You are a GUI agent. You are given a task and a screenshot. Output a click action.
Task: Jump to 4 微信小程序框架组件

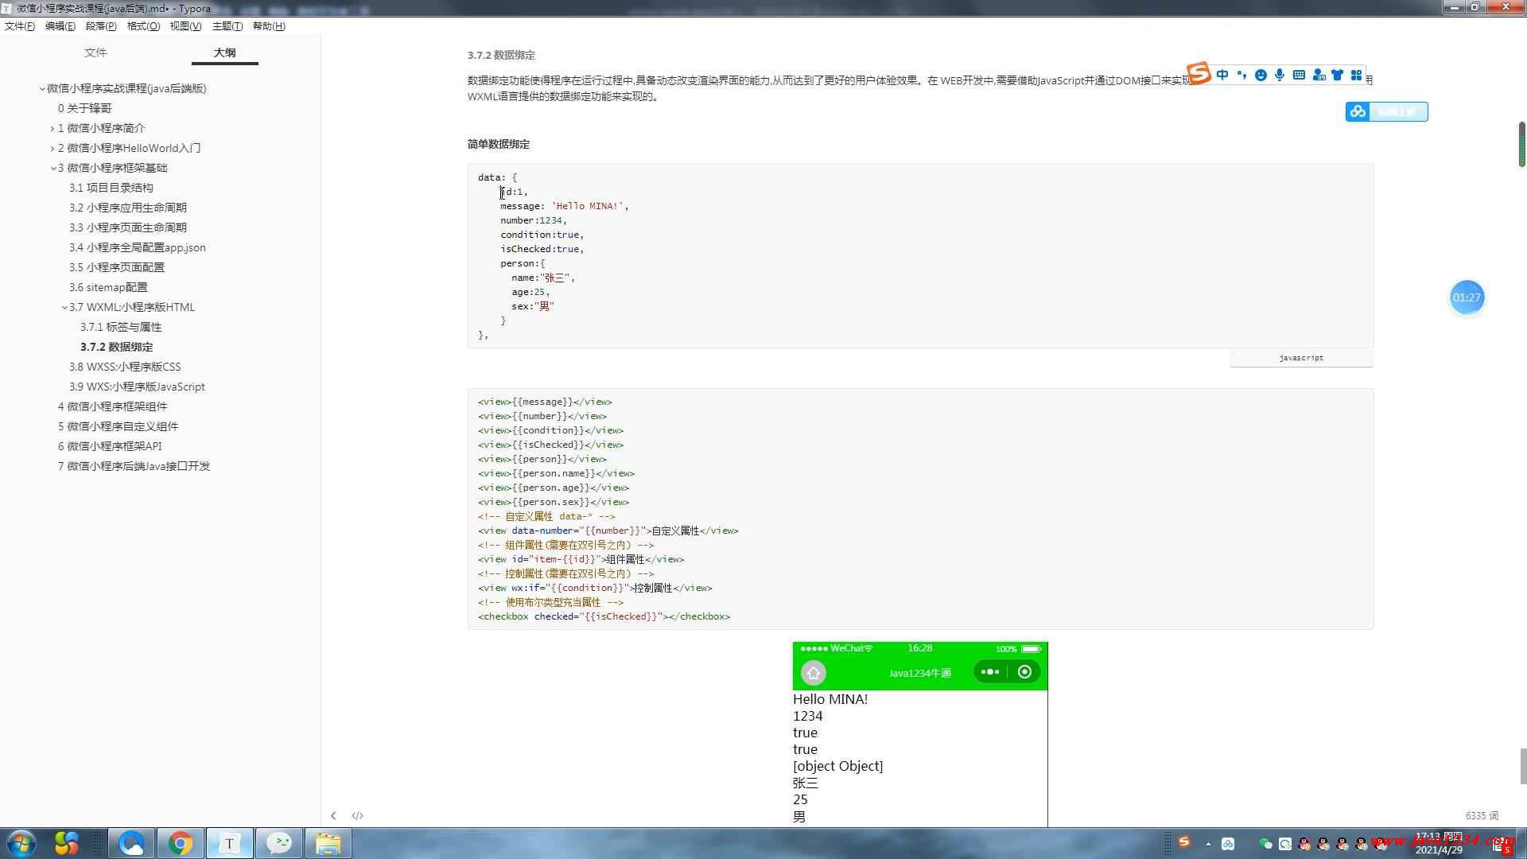point(112,406)
